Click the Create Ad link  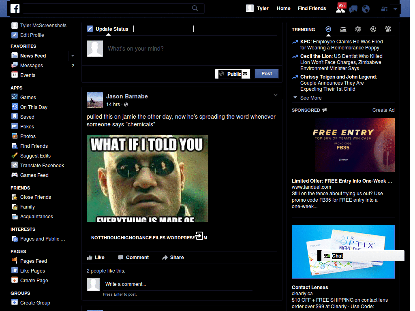click(x=383, y=110)
